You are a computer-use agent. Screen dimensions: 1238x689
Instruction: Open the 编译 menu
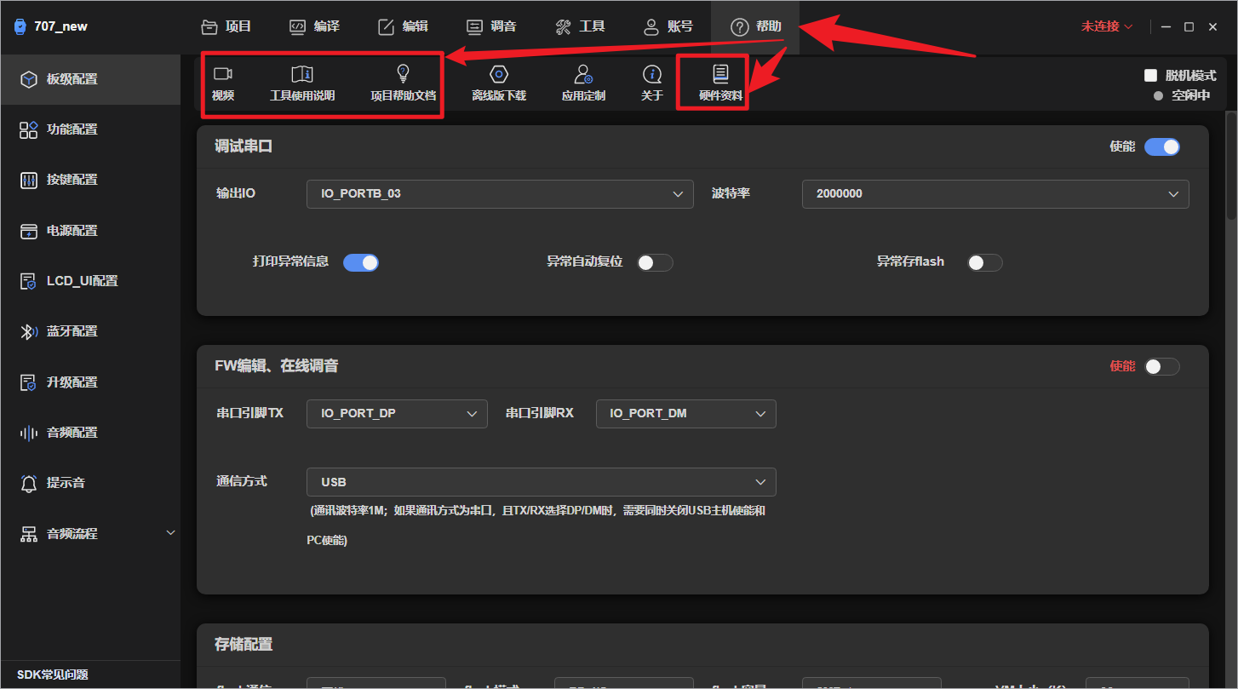[314, 26]
